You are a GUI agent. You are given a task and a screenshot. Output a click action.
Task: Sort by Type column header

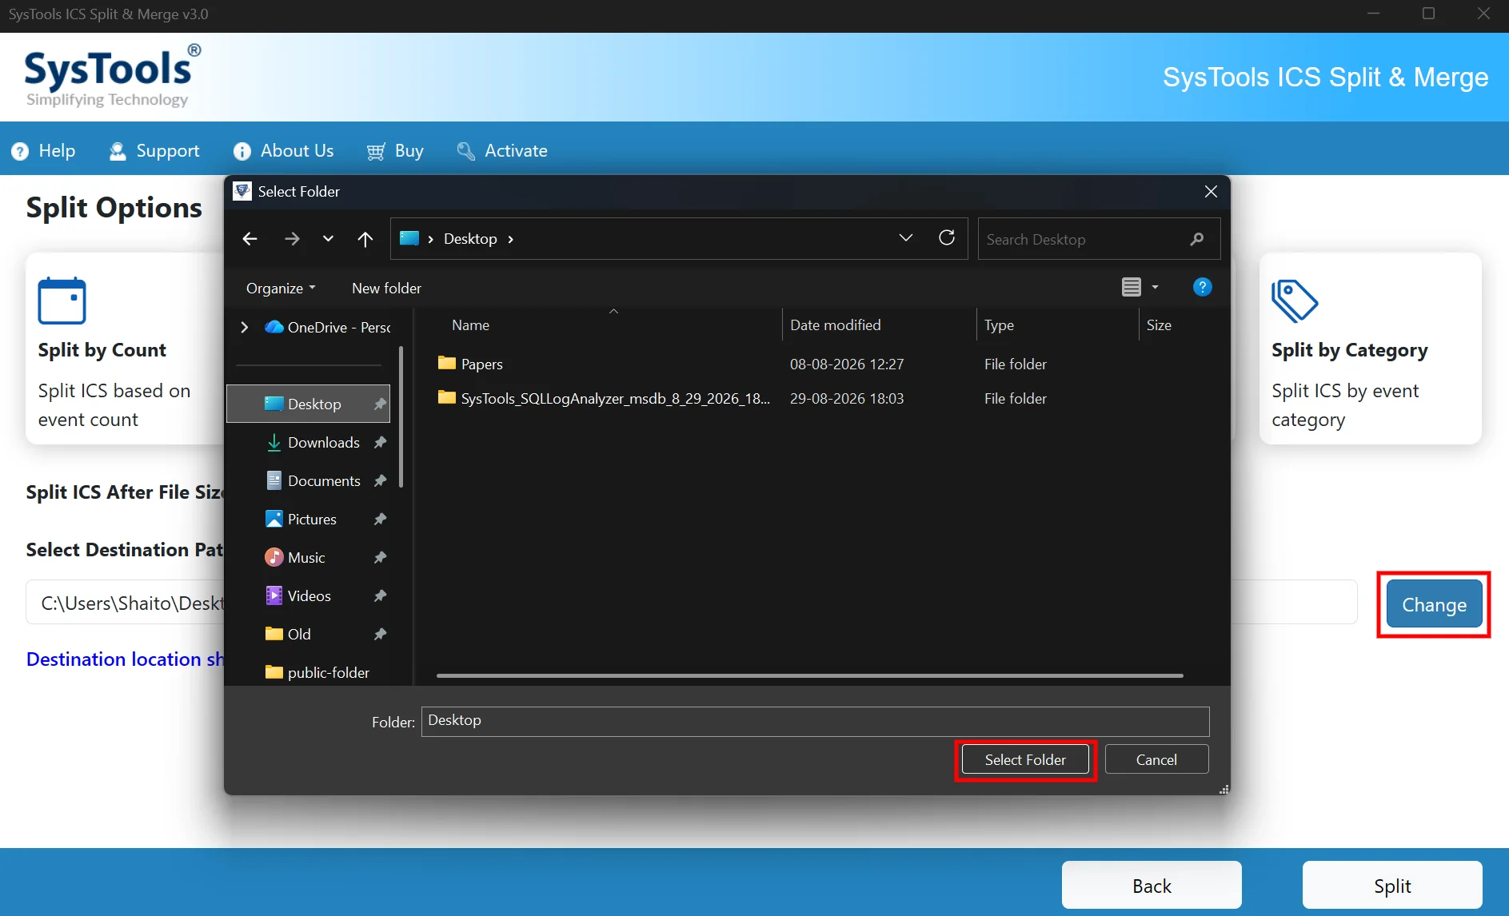pyautogui.click(x=999, y=325)
